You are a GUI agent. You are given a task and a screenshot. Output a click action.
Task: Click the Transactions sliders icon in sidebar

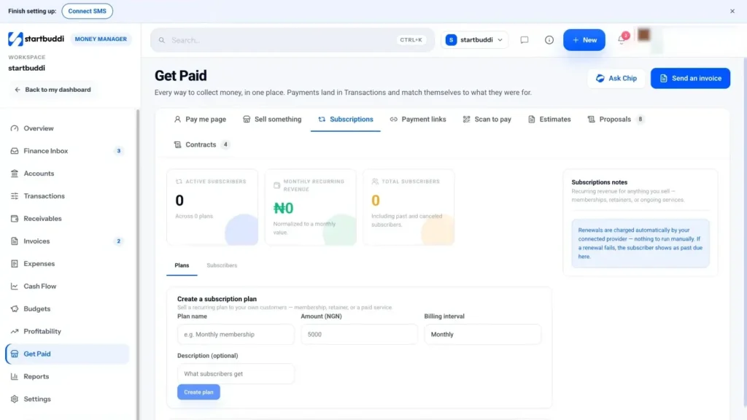point(15,196)
